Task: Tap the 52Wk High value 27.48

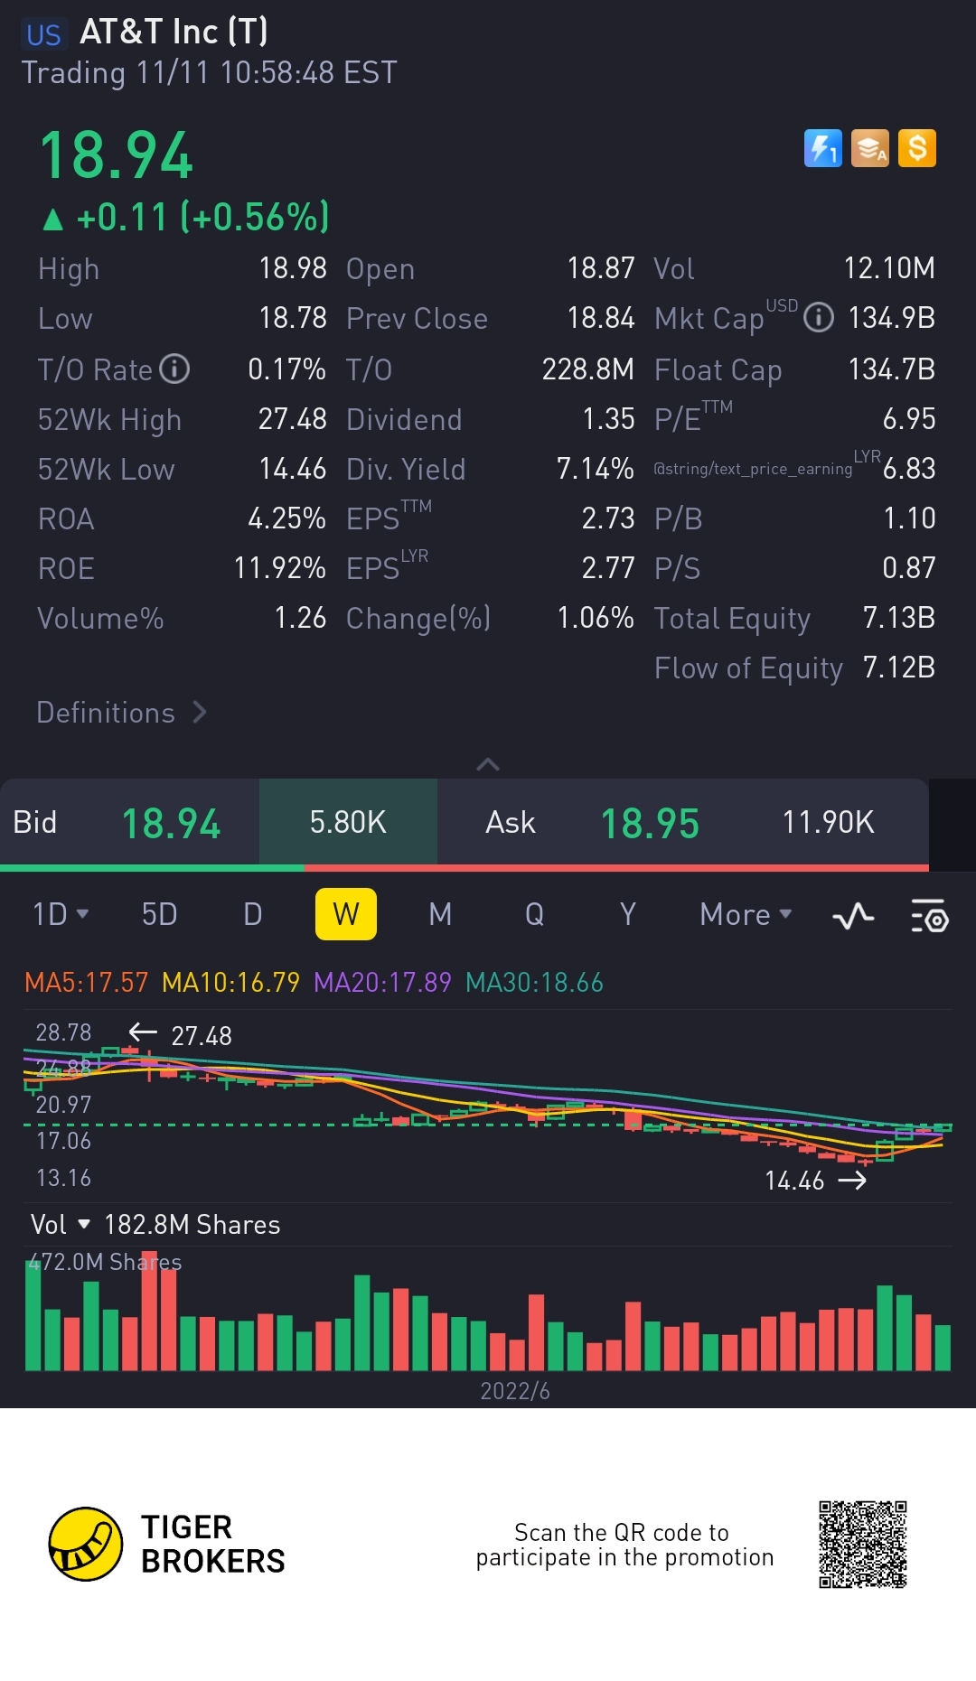Action: 292,418
